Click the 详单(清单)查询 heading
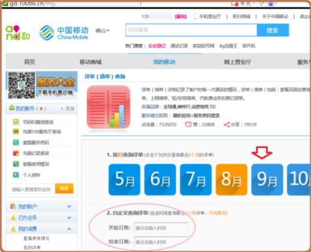 tap(104, 77)
